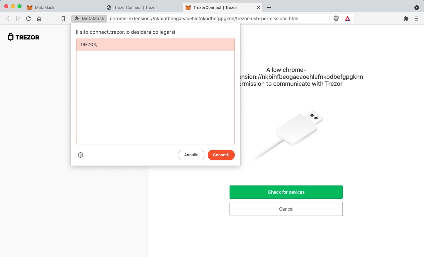Open the browser hamburger menu
This screenshot has width=424, height=257.
pyautogui.click(x=417, y=19)
